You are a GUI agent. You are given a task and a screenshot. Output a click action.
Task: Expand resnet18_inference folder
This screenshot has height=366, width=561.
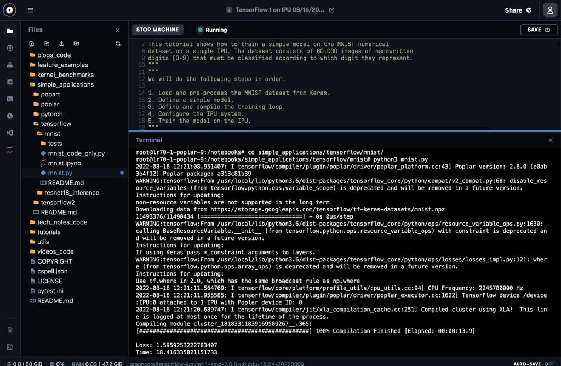coord(68,193)
